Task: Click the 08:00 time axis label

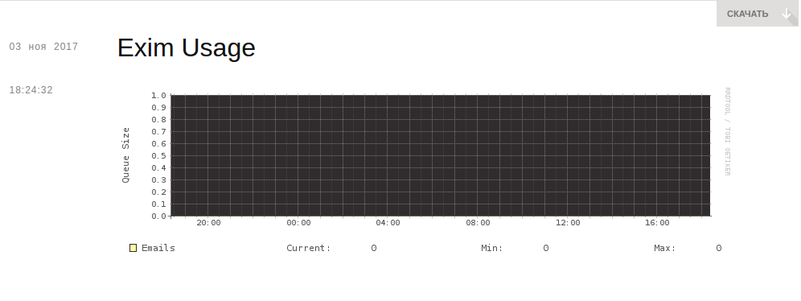Action: click(x=478, y=223)
